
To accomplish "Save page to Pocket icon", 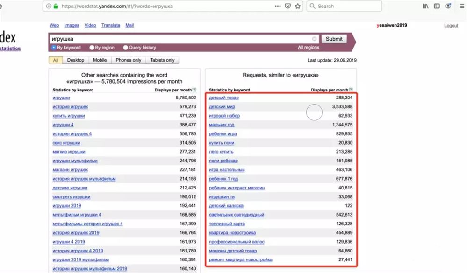I will [287, 6].
